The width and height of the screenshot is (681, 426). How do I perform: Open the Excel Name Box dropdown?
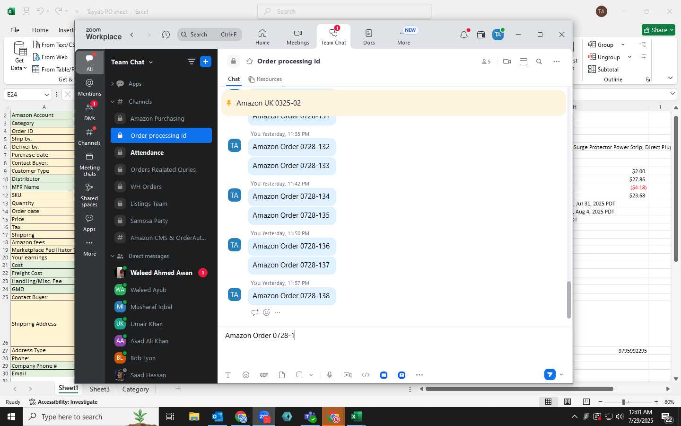46,94
